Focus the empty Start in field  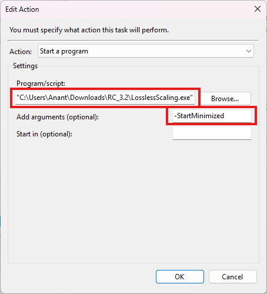[x=212, y=133]
